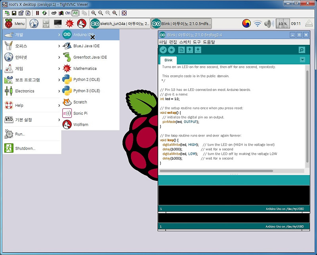Image resolution: width=317 pixels, height=255 pixels.
Task: Open Python 2 (IDLE)
Action: point(90,80)
